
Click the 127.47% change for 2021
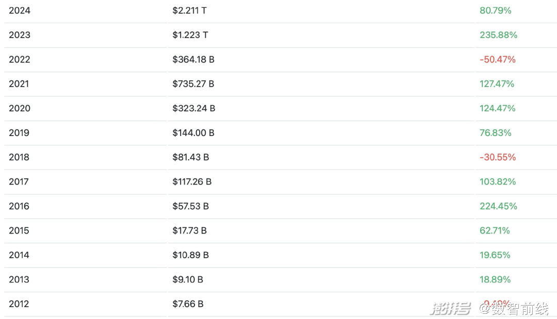[x=497, y=84]
